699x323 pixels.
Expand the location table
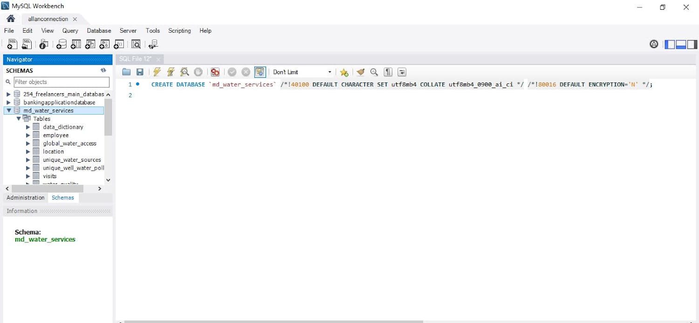pos(28,151)
